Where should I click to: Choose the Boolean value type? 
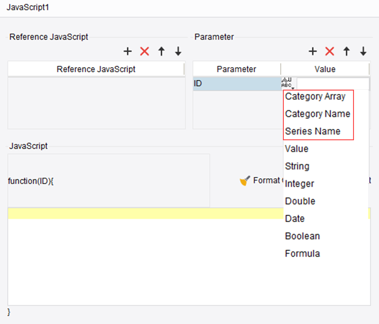point(302,236)
